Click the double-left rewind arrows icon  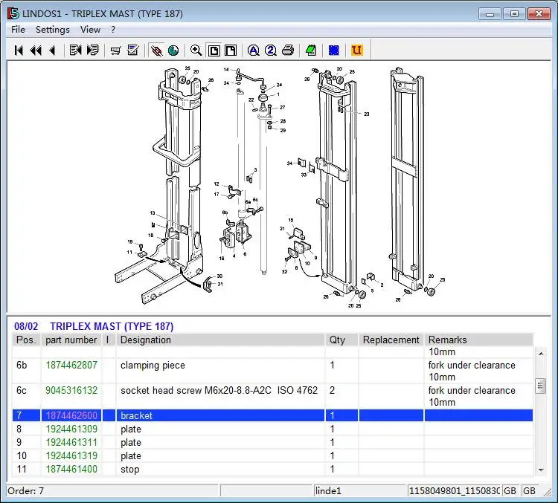pos(36,50)
